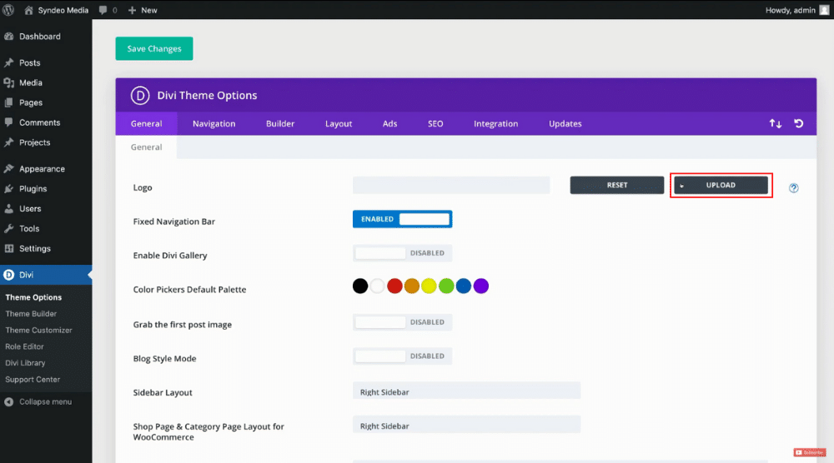The image size is (834, 463).
Task: Toggle Fixed Navigation Bar switch
Action: [402, 219]
